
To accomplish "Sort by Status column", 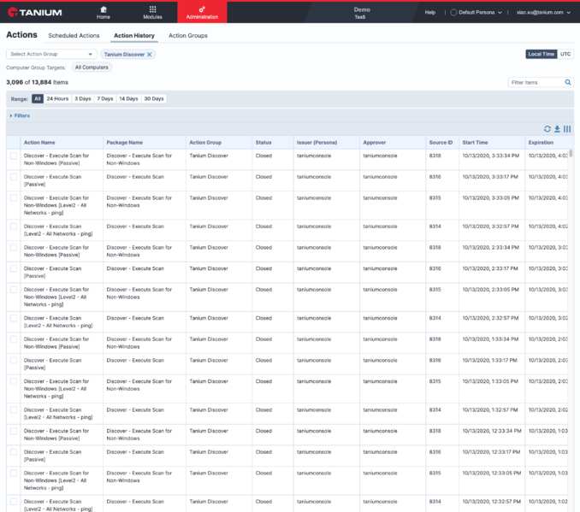I will [263, 143].
